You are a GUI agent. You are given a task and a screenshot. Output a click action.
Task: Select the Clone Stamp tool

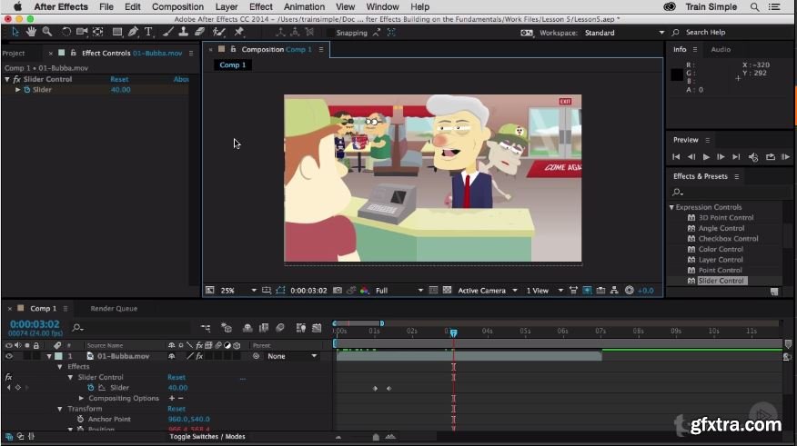182,32
